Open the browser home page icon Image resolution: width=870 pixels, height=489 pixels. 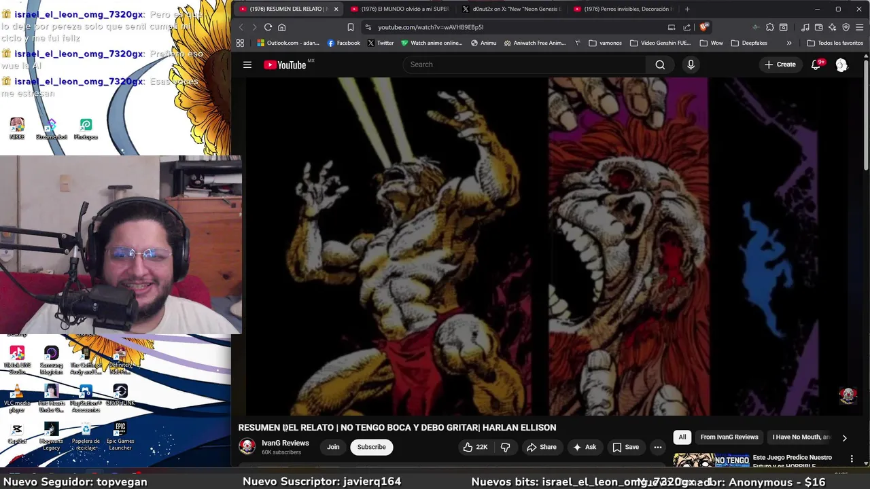coord(281,27)
